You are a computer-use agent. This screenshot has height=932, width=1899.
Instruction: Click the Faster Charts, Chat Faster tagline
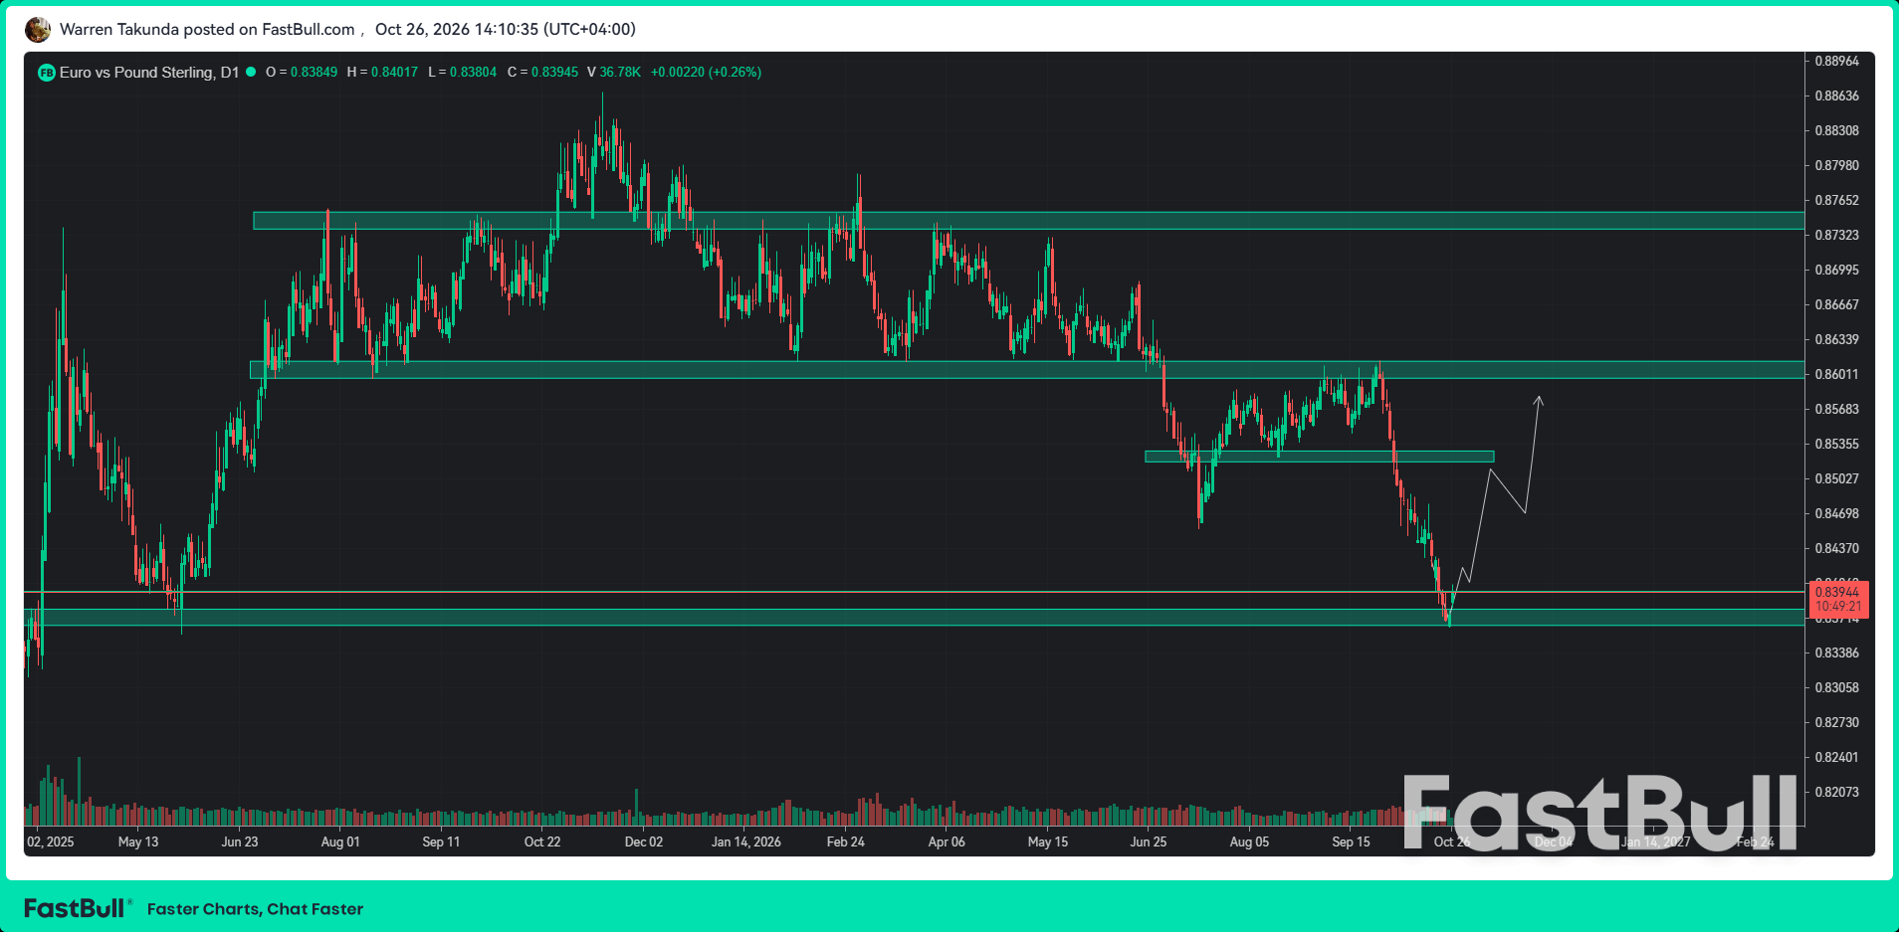point(255,909)
